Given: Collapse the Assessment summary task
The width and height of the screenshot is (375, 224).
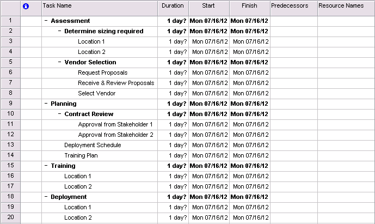Looking at the screenshot, I should coord(46,21).
